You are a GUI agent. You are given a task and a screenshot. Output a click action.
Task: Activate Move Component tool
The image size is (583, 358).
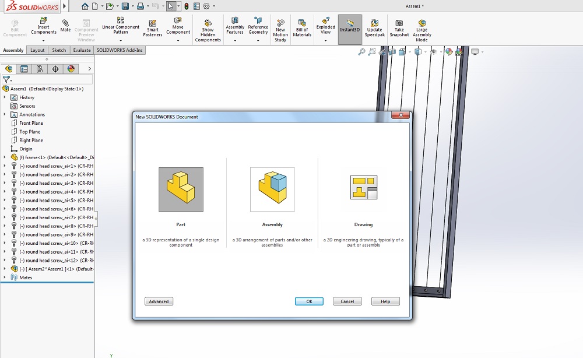[x=178, y=26]
